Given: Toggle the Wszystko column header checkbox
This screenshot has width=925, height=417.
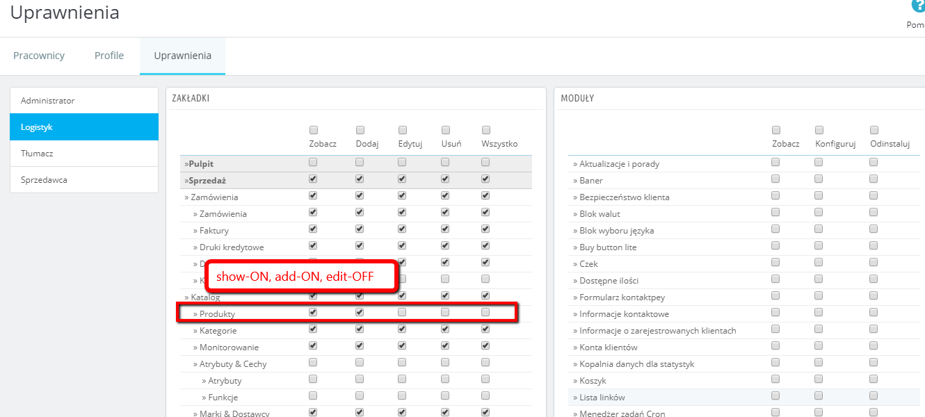Looking at the screenshot, I should (485, 130).
